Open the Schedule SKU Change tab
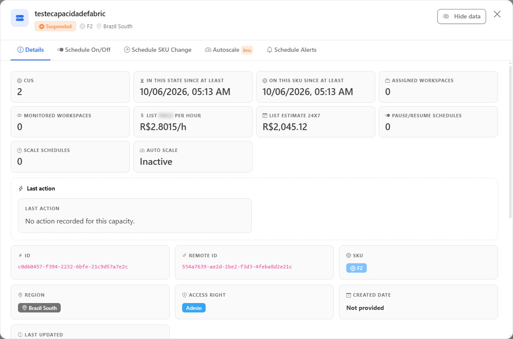 point(158,50)
